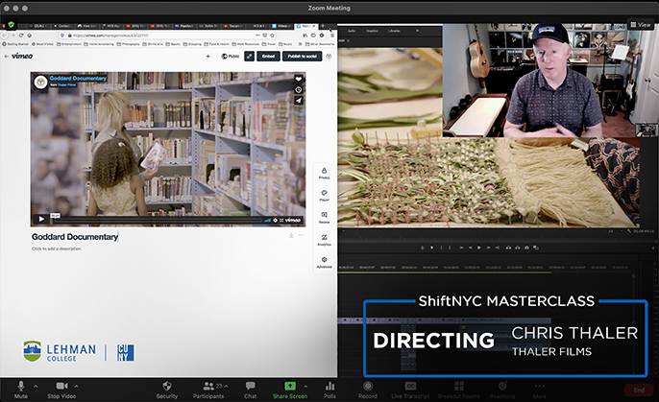Open the Goddard Documentary title link on the player
Viewport: 659px width, 402px height.
[x=78, y=78]
